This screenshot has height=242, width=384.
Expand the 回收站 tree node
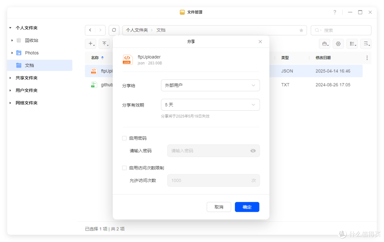(12, 40)
